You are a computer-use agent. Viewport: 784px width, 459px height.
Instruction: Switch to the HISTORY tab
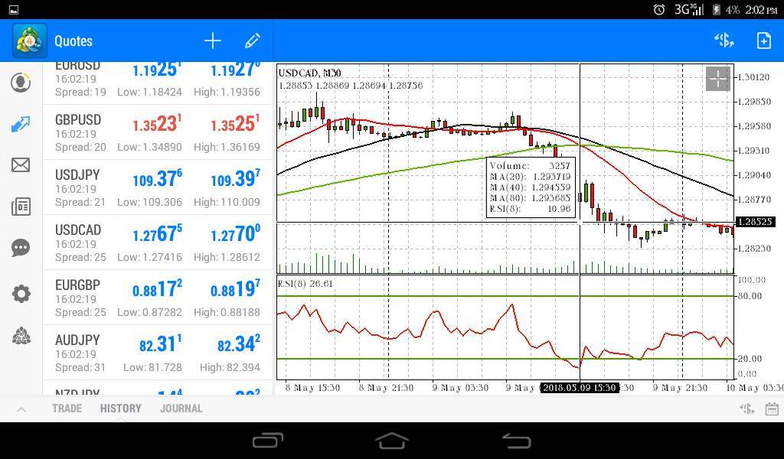pyautogui.click(x=120, y=409)
